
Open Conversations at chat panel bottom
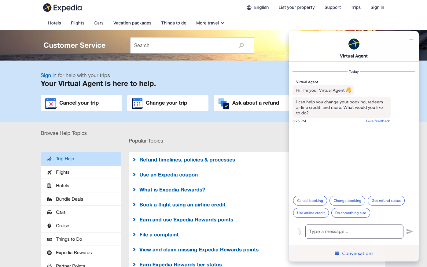click(x=354, y=253)
